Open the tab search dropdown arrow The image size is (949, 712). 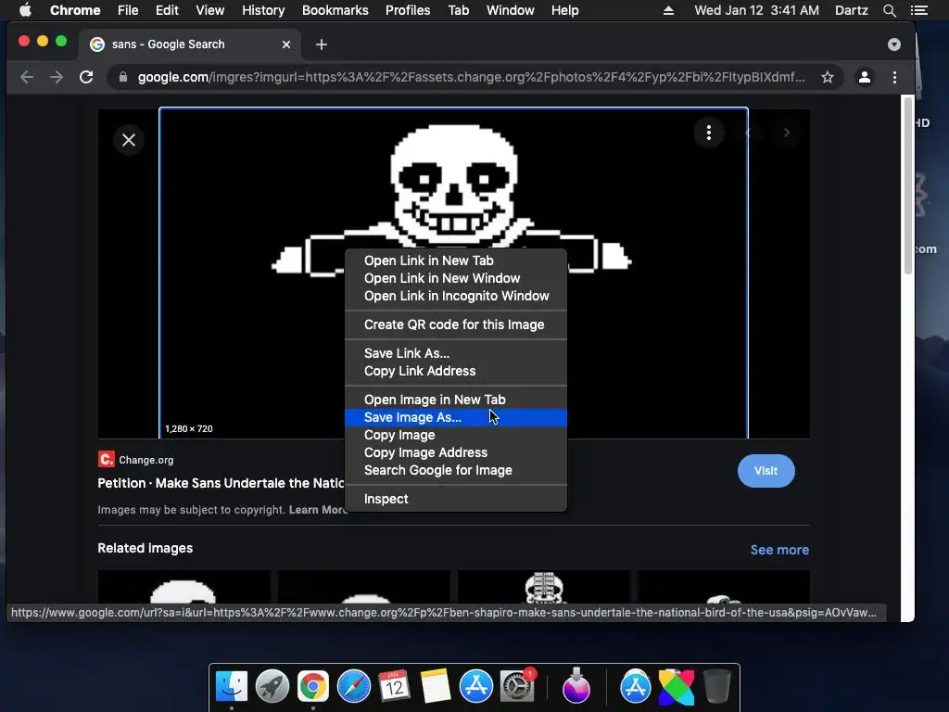coord(894,44)
